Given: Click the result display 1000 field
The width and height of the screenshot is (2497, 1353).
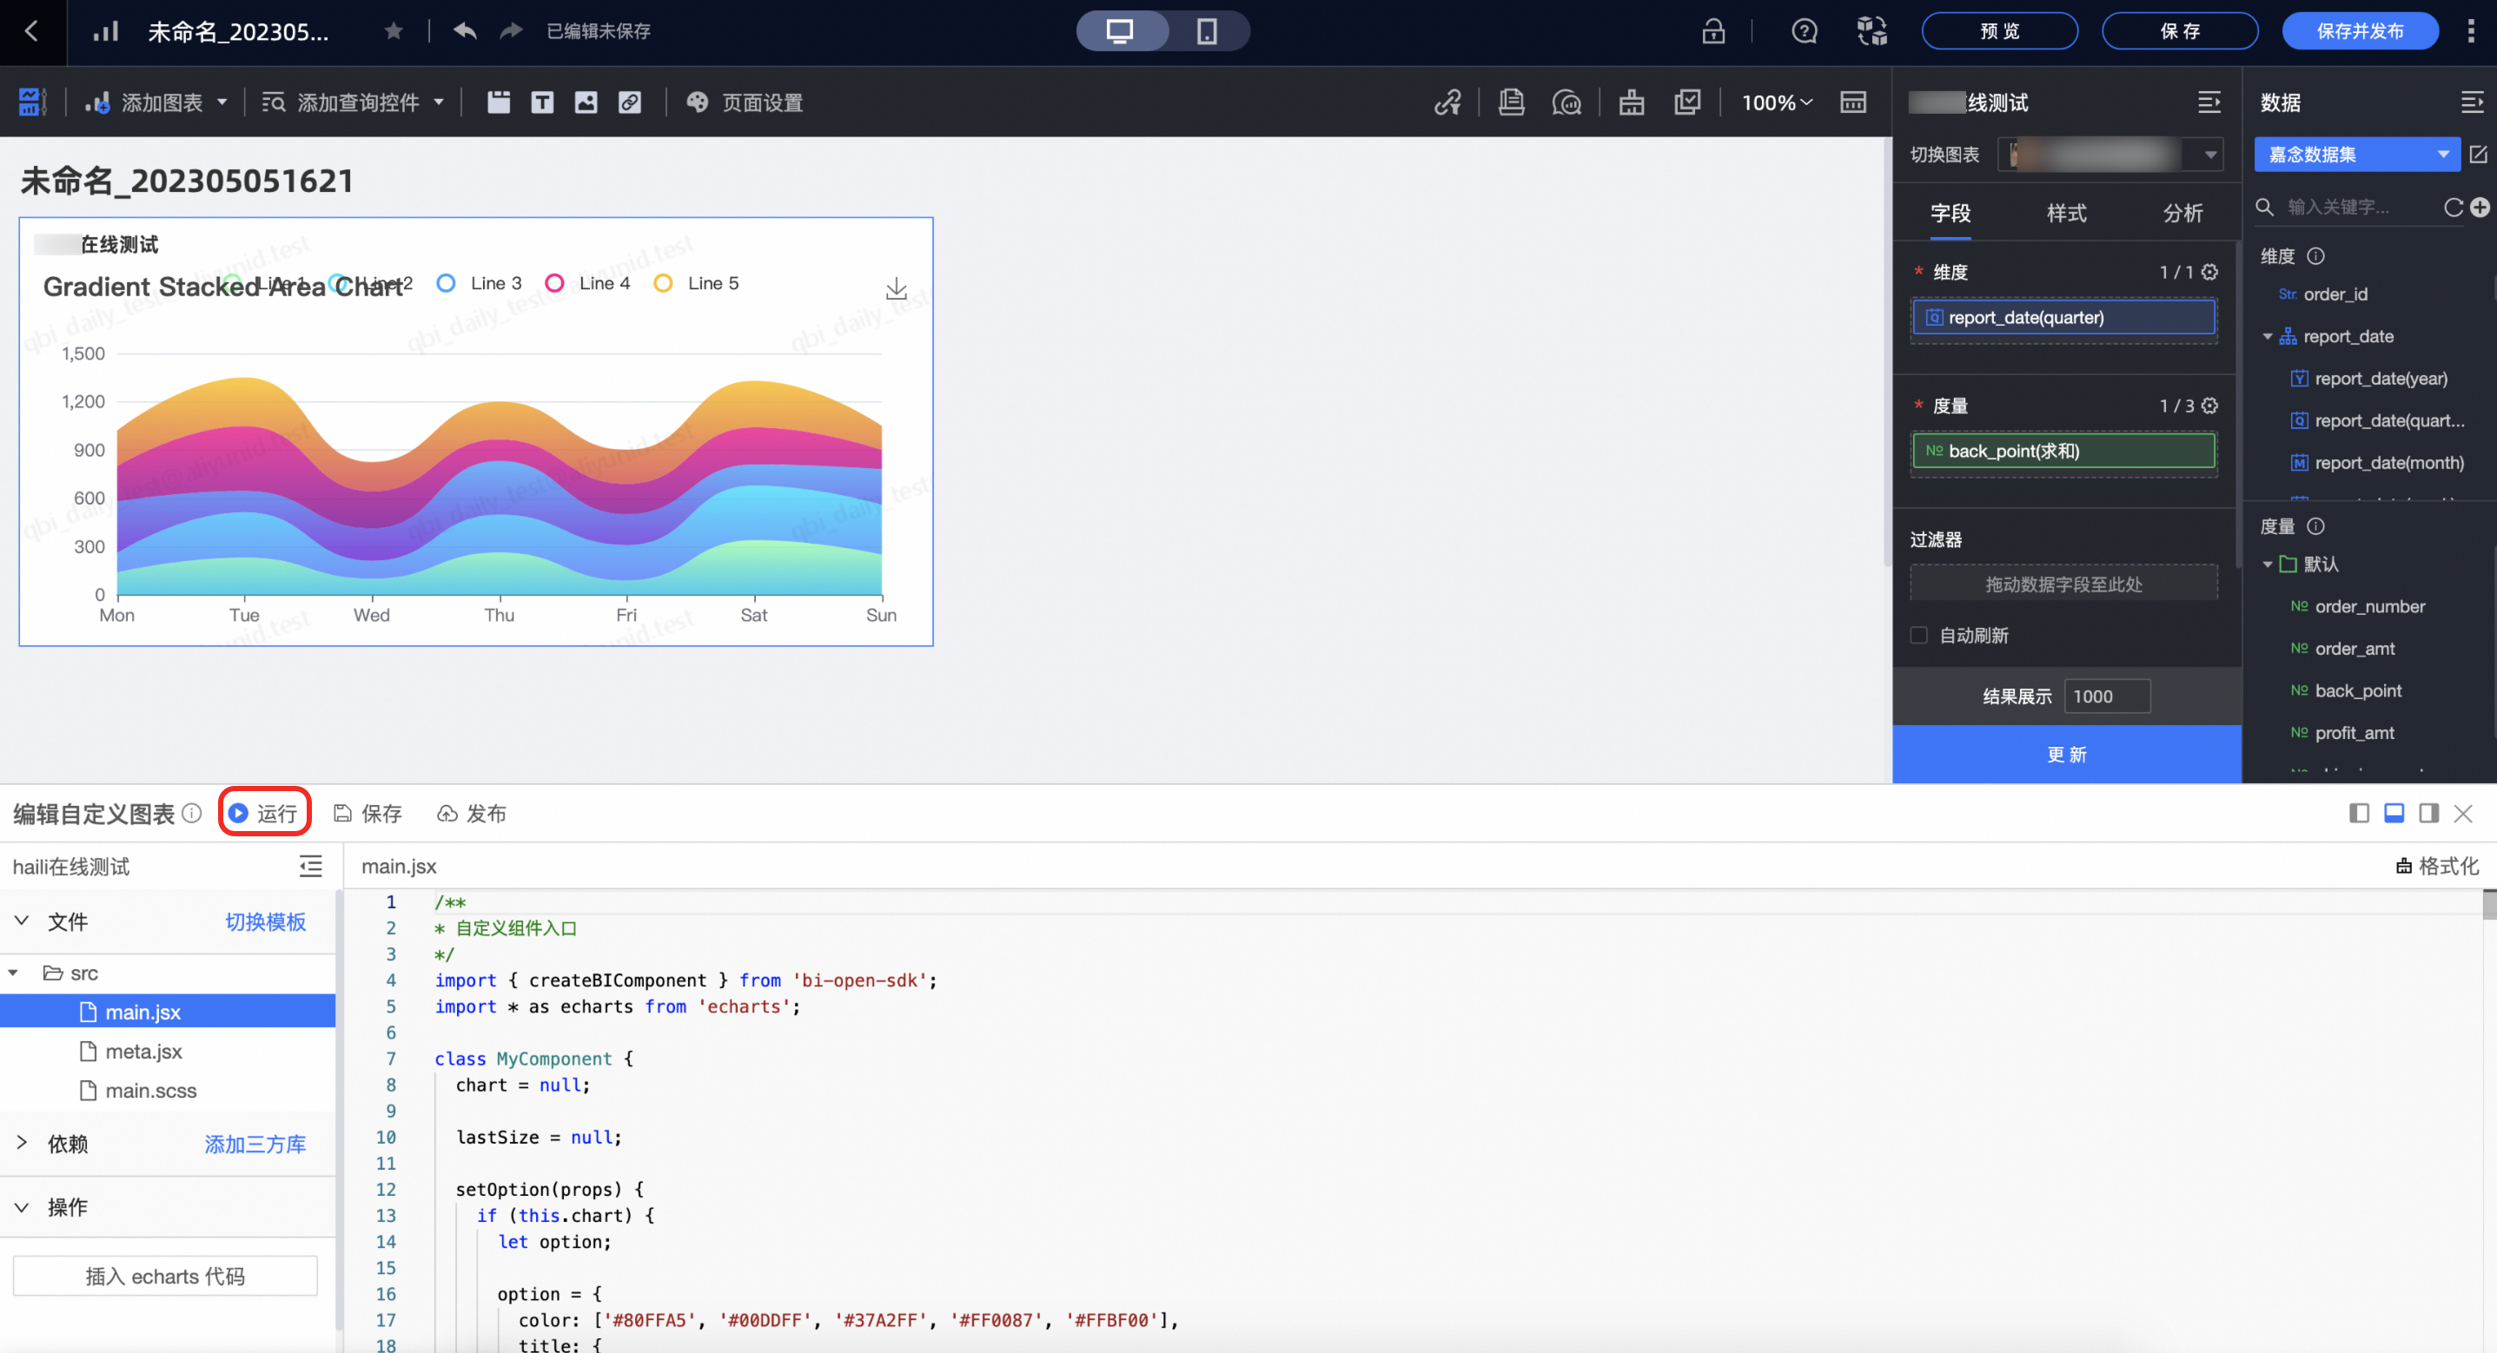Looking at the screenshot, I should (2106, 696).
